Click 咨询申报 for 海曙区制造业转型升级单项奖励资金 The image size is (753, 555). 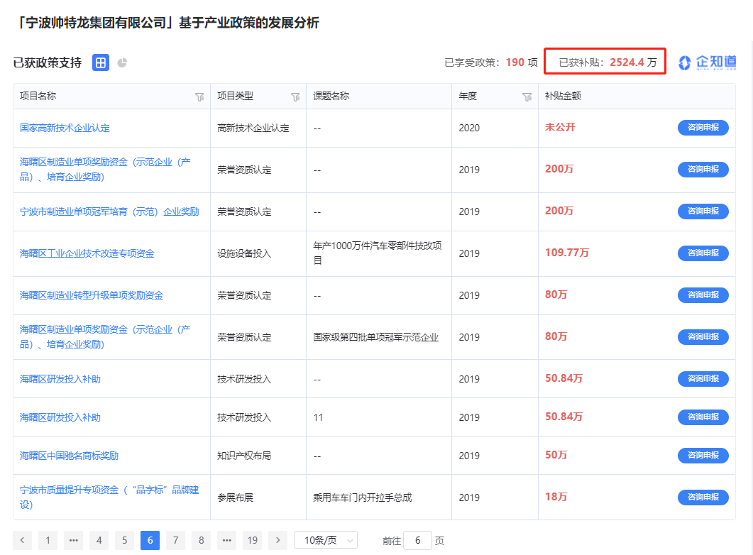pos(703,295)
